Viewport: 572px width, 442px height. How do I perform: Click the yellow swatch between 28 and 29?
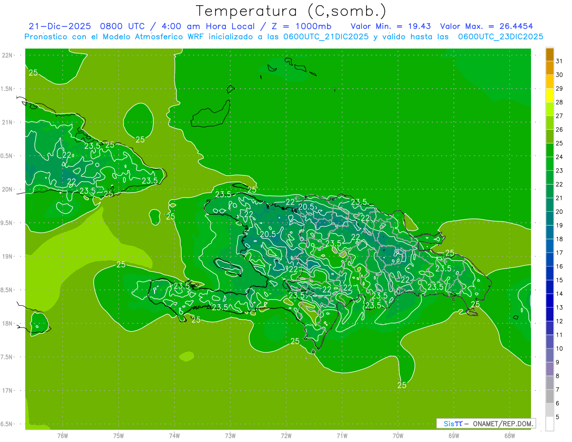pos(550,95)
